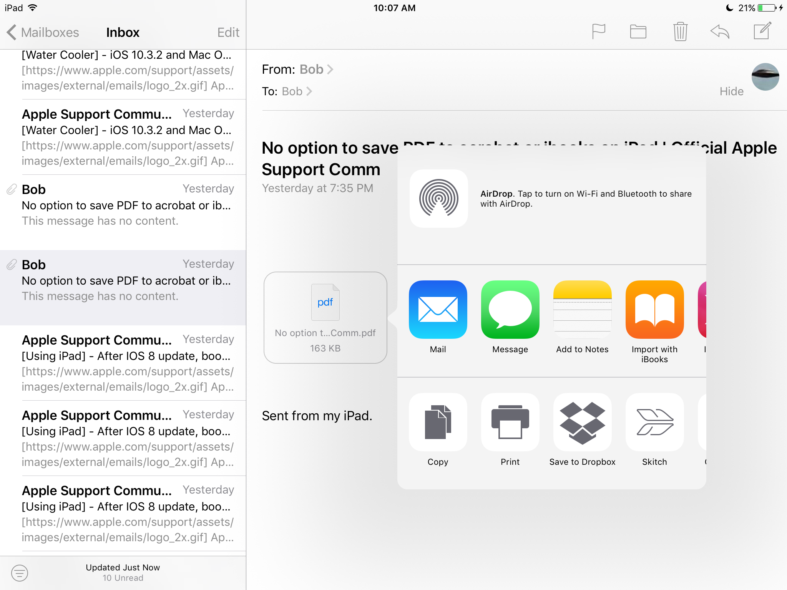Flag this email with flag icon
This screenshot has width=787, height=590.
598,31
